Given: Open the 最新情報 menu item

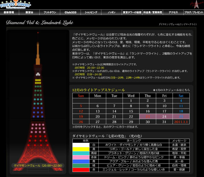Looking at the screenshot, I should [x=9, y=12].
